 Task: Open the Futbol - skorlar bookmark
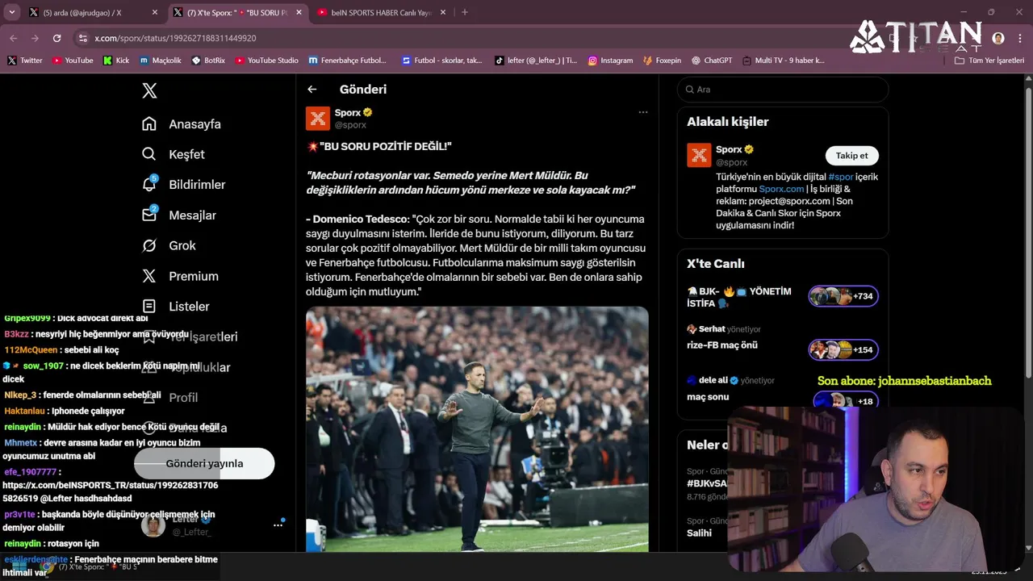coord(441,61)
